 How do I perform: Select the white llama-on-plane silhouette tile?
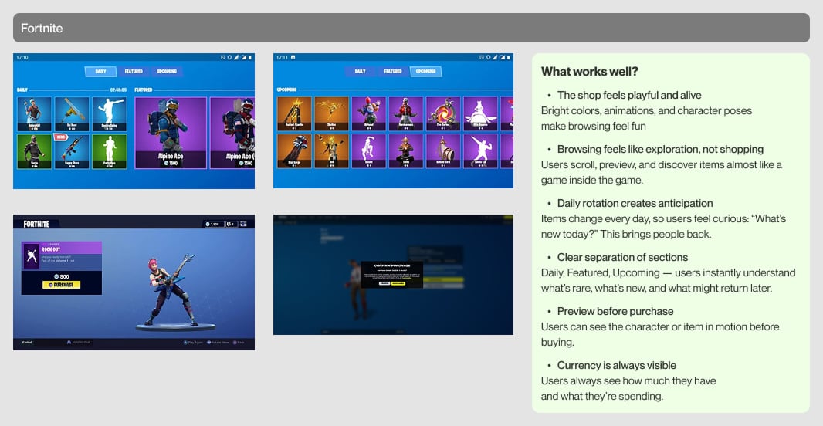tap(480, 114)
